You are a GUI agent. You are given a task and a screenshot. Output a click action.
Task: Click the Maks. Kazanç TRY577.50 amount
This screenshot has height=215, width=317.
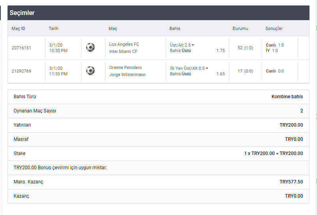(x=291, y=182)
